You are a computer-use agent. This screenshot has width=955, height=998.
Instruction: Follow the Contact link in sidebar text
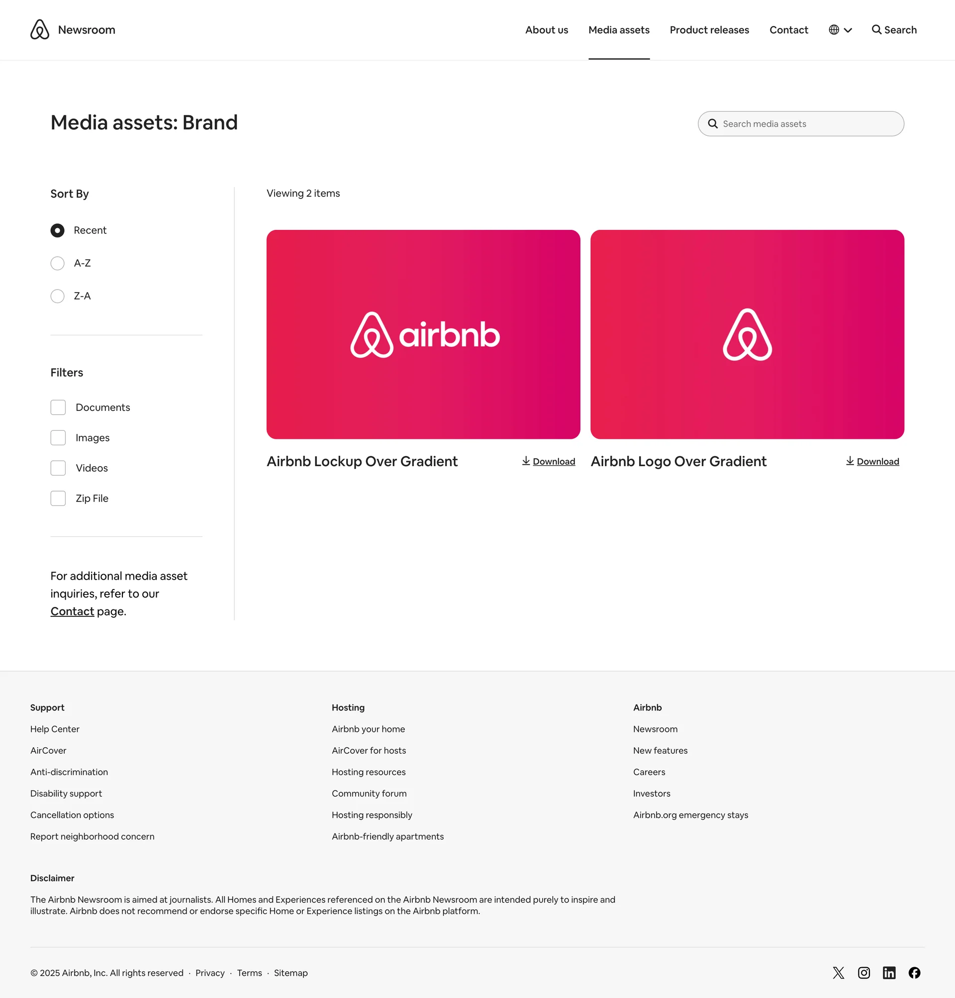pos(72,611)
